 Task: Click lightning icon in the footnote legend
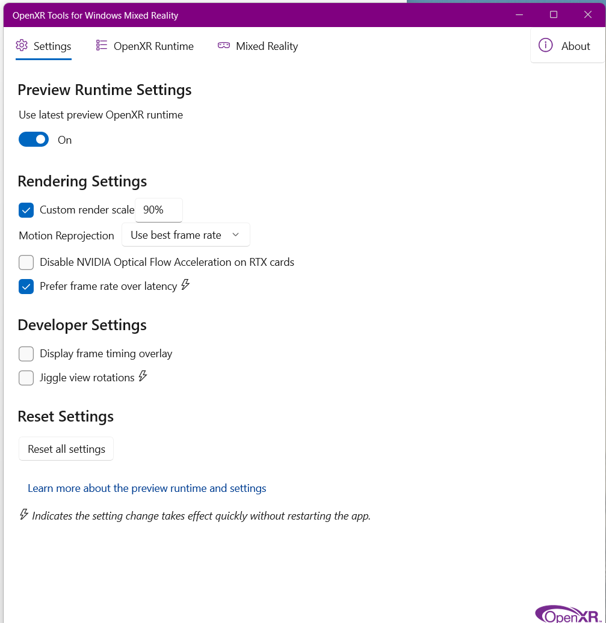(24, 514)
